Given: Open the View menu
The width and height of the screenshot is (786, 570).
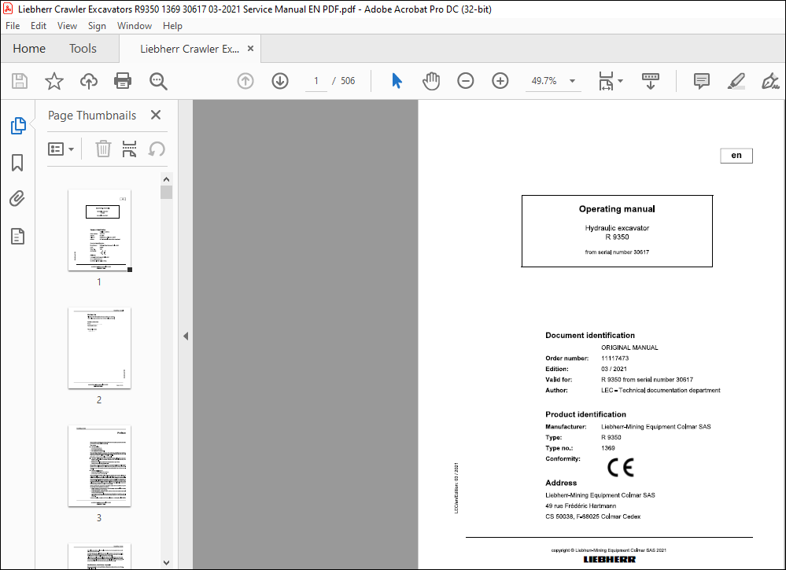Looking at the screenshot, I should [67, 25].
